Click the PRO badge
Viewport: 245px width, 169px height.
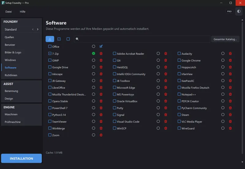pyautogui.click(x=229, y=11)
